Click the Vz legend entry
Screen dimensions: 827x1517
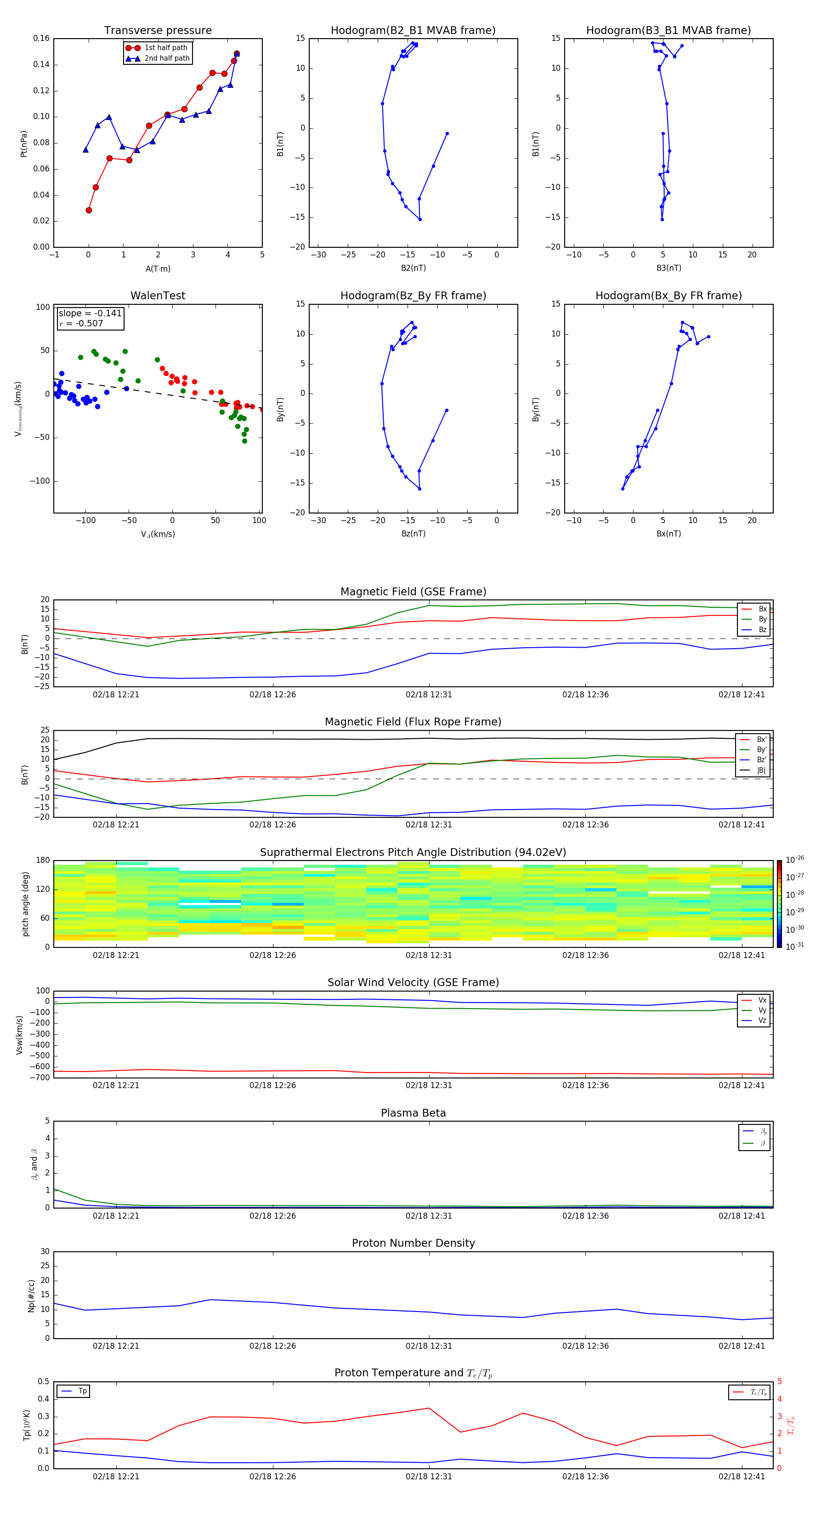click(754, 1021)
